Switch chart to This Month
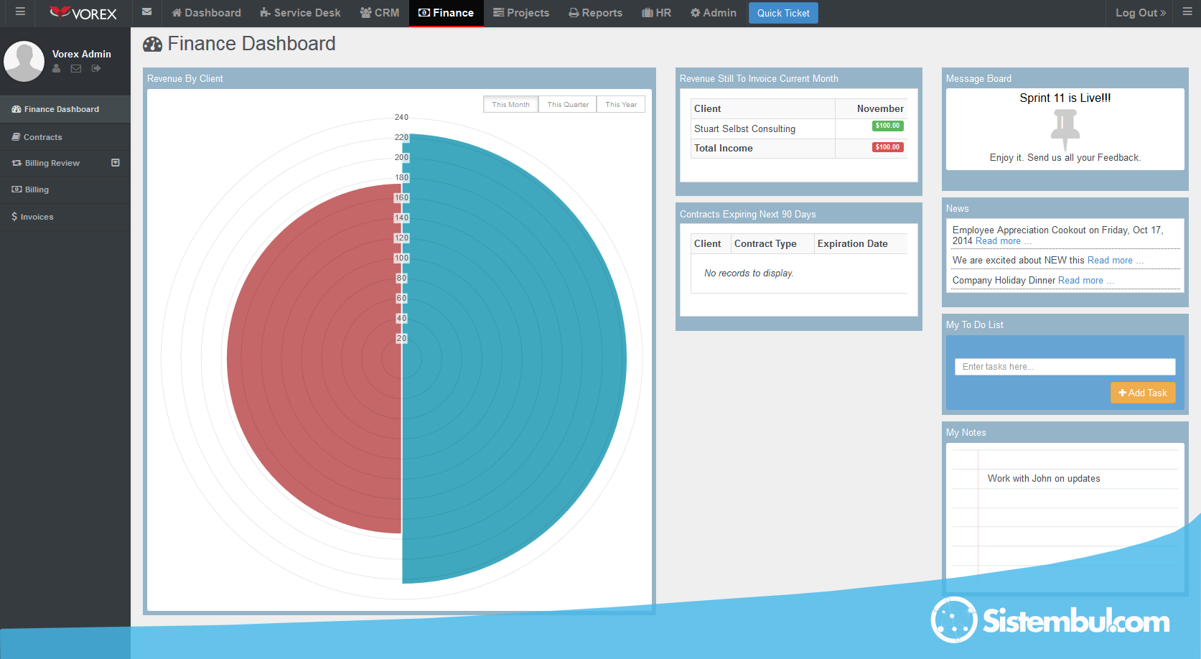Viewport: 1201px width, 659px height. [x=510, y=105]
